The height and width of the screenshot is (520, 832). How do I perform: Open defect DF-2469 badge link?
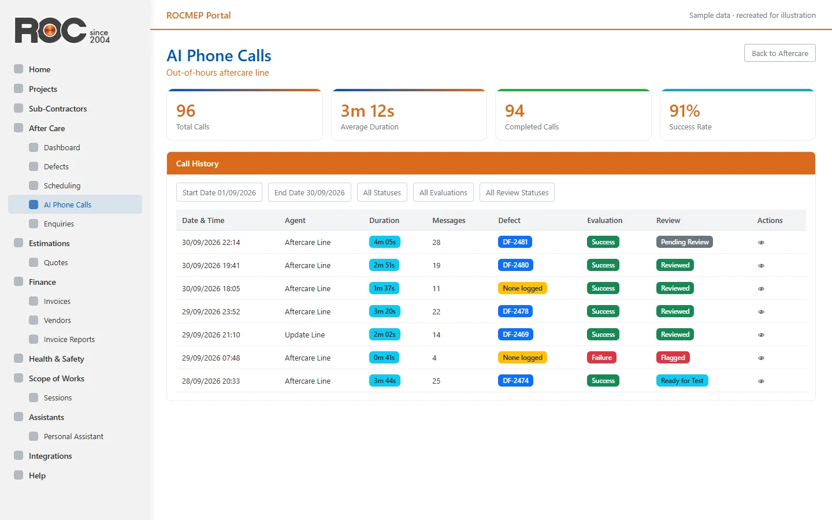[x=515, y=335]
